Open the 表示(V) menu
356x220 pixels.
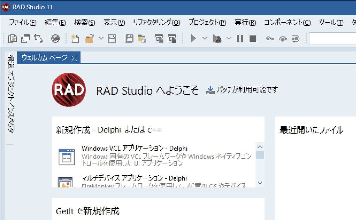point(114,23)
